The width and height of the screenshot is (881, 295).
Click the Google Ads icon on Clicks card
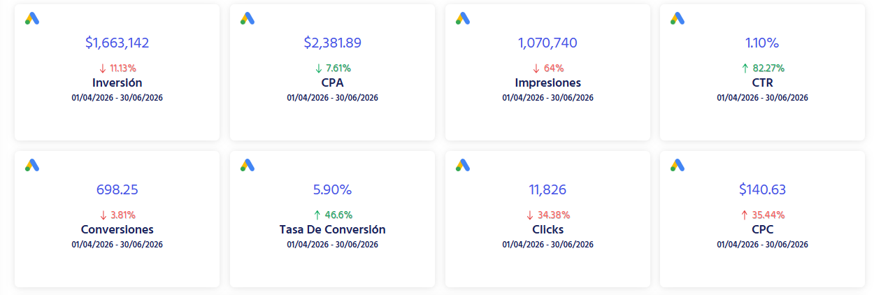[463, 165]
